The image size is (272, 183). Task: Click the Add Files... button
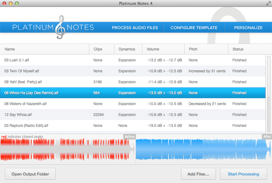198,174
